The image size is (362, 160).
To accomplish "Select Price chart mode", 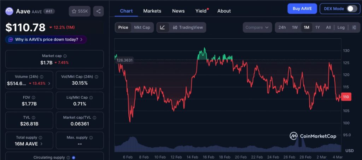I will [123, 27].
